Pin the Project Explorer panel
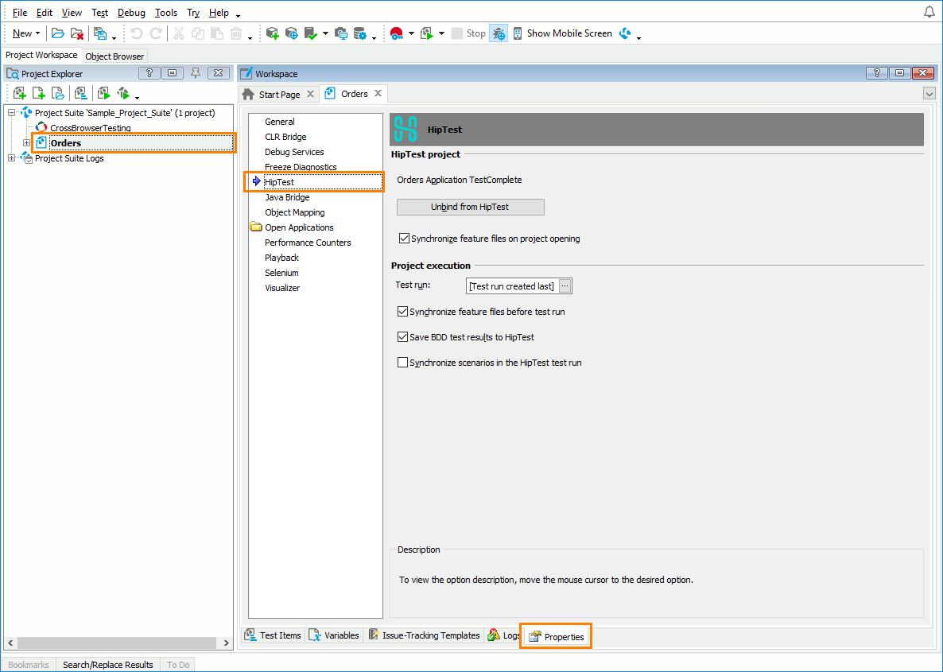 pyautogui.click(x=196, y=73)
